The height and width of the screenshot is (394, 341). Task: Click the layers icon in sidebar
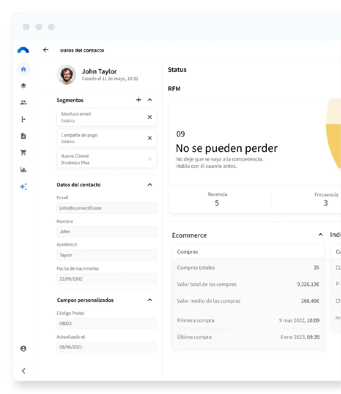[x=23, y=86]
